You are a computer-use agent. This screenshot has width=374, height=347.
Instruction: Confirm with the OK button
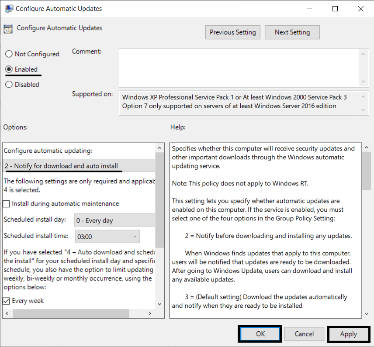pyautogui.click(x=260, y=333)
